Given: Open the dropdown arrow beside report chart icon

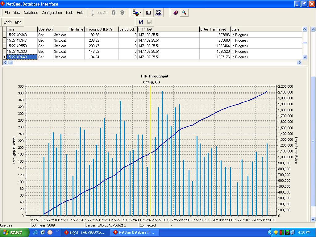Looking at the screenshot, I should point(140,13).
